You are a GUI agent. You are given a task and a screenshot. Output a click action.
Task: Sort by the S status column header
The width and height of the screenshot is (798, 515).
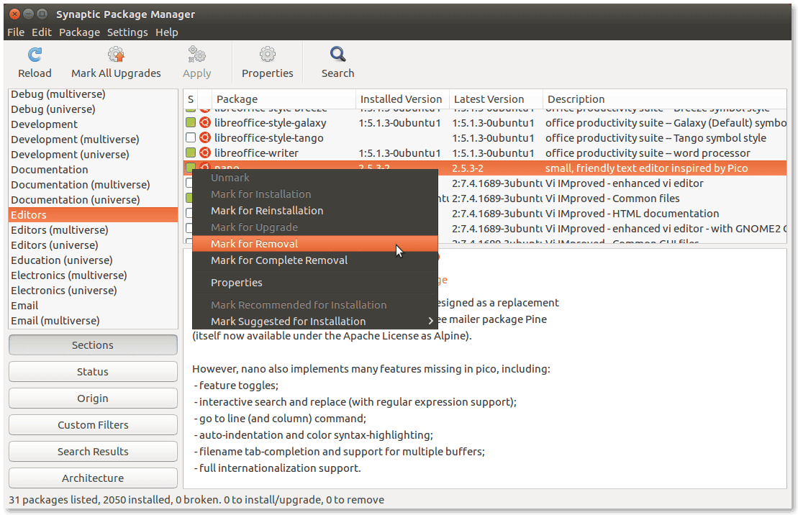191,99
